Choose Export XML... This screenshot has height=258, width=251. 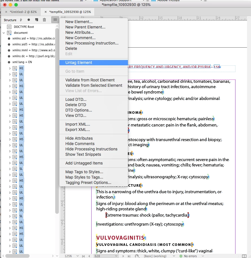(x=77, y=130)
